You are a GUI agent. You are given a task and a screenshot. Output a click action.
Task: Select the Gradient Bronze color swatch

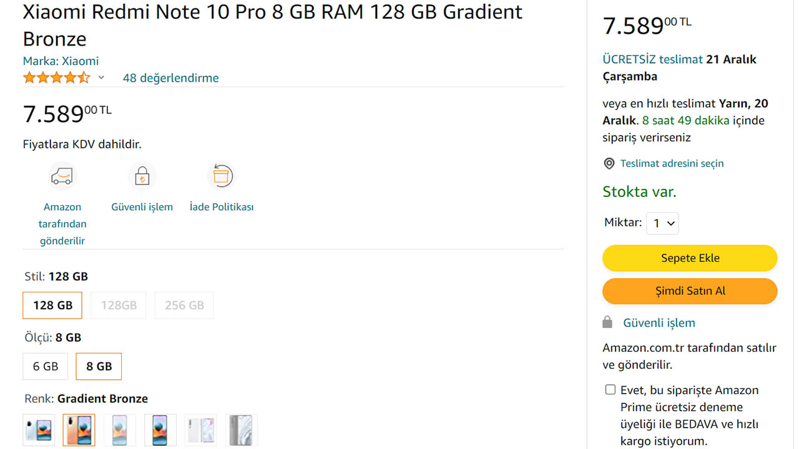coord(79,430)
